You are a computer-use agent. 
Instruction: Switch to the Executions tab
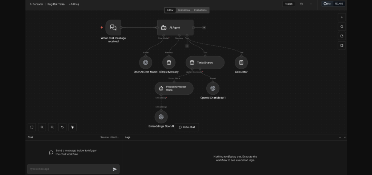pos(183,10)
